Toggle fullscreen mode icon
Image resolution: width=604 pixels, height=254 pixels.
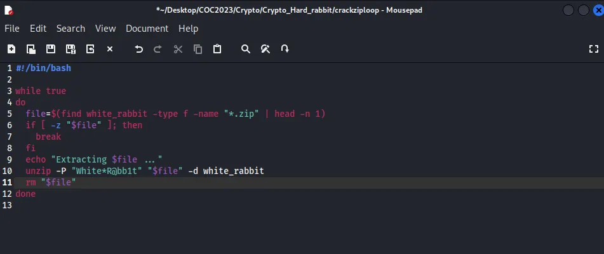coord(594,49)
